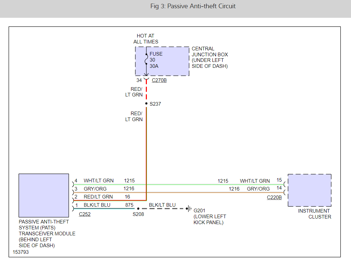Click pin 3 GRY/ORG label at C252
This screenshot has height=261, width=351.
pos(95,189)
